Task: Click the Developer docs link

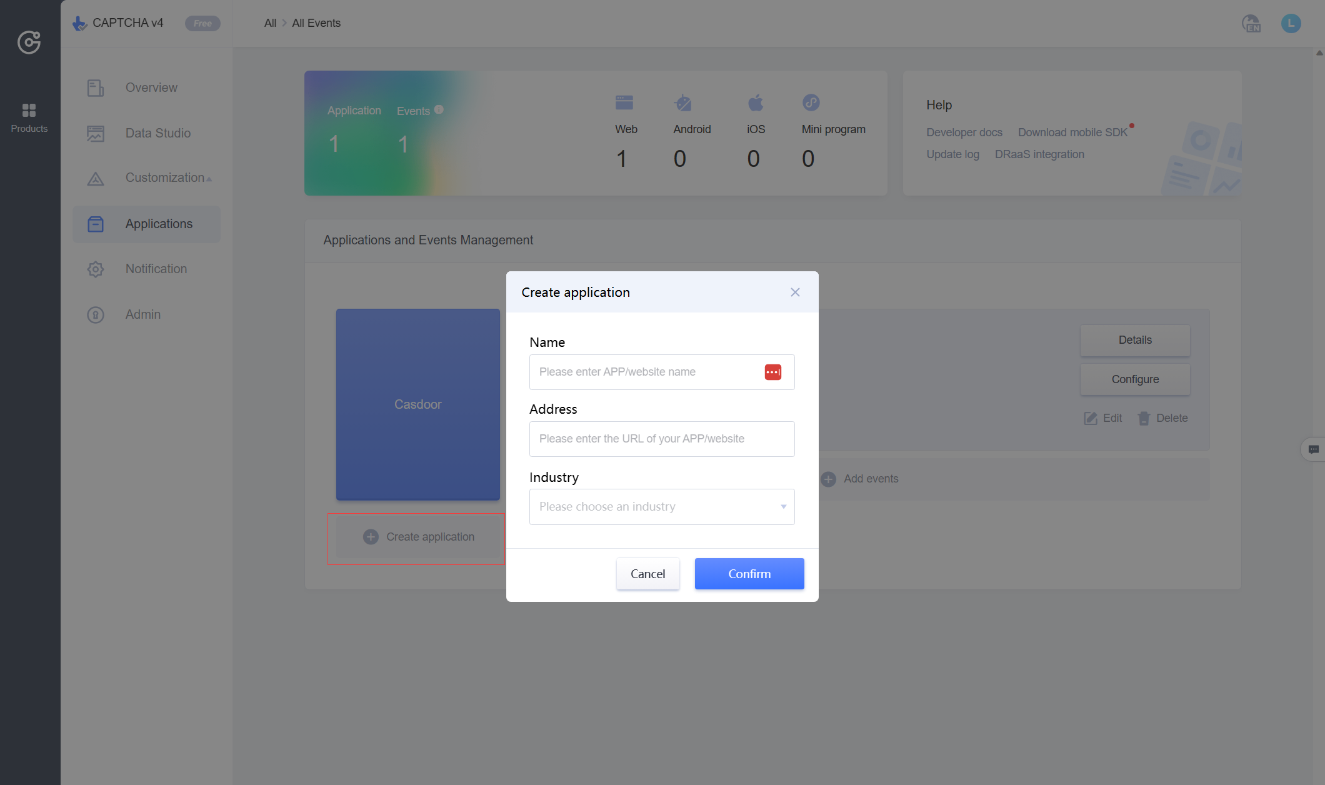Action: (964, 132)
